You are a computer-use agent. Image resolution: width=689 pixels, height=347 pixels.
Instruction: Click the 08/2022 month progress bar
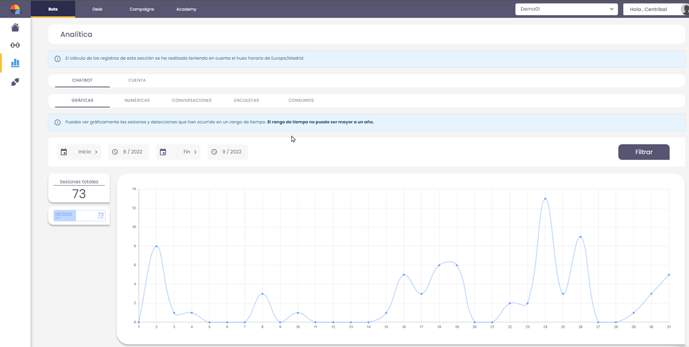pyautogui.click(x=79, y=215)
